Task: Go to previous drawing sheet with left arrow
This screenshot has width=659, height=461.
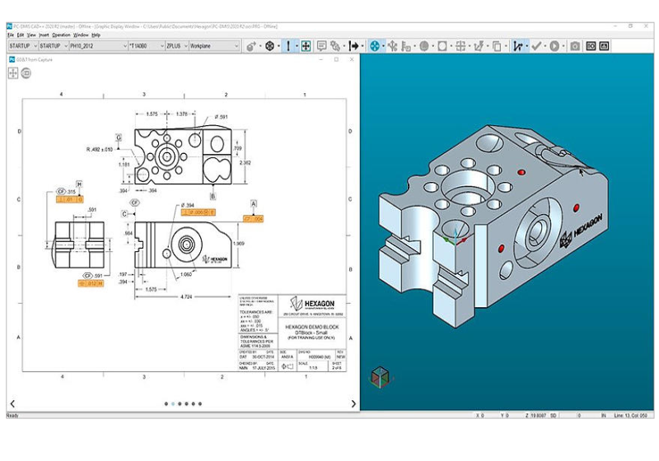Action: tap(12, 403)
